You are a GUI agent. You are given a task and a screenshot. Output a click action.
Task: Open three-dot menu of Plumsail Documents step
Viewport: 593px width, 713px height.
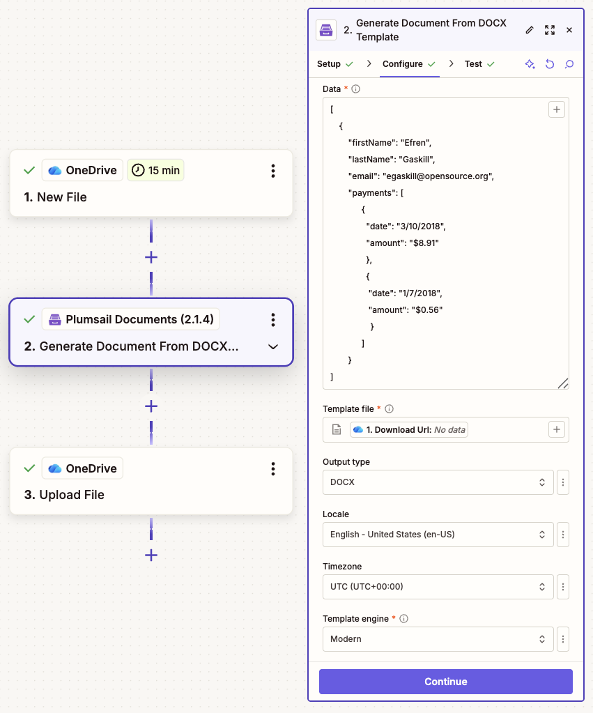pyautogui.click(x=273, y=320)
